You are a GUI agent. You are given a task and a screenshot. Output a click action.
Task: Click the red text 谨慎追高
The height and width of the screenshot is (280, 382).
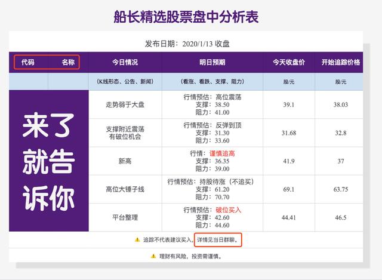[x=222, y=153]
